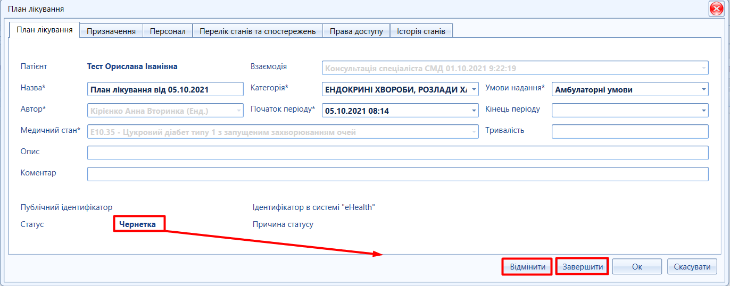Click the Публічний ідентифікатор label
The image size is (730, 286).
click(x=67, y=207)
